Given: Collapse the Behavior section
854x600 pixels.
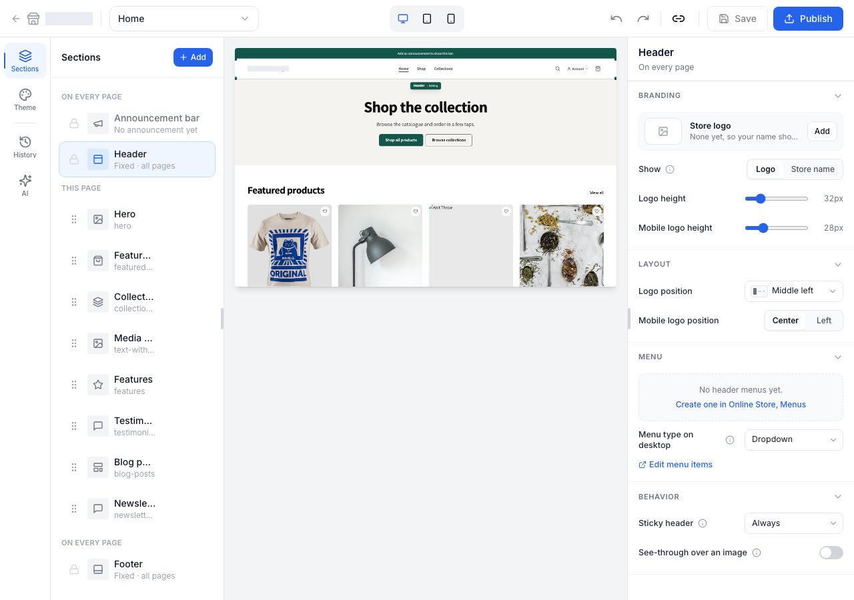Looking at the screenshot, I should point(838,497).
